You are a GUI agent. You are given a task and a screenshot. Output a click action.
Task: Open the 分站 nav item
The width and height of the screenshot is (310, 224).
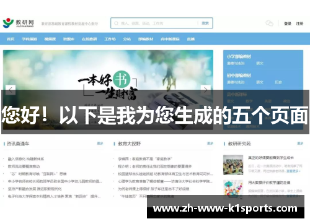pos(127,39)
